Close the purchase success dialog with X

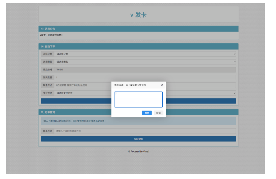pos(162,85)
